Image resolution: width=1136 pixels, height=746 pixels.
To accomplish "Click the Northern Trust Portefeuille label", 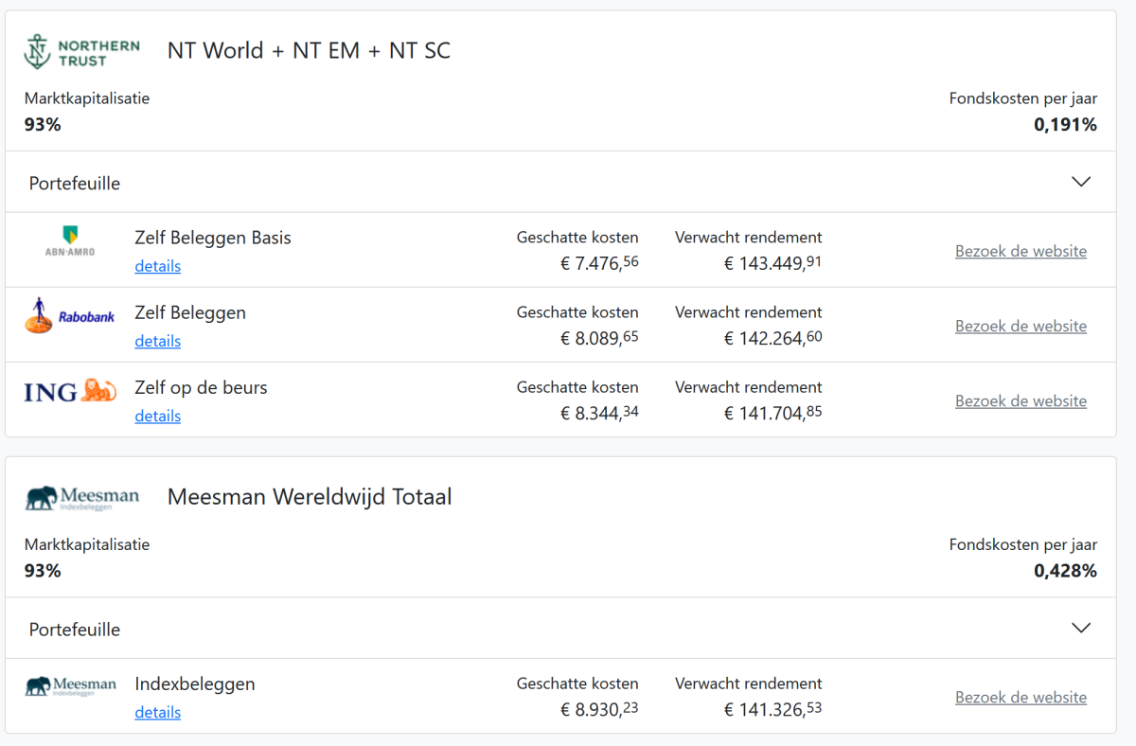I will (x=75, y=183).
